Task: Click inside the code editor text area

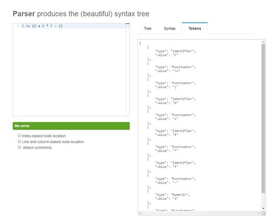Action: (x=69, y=72)
